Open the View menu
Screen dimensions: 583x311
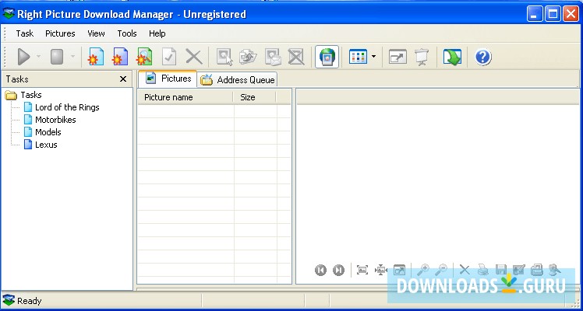(96, 33)
